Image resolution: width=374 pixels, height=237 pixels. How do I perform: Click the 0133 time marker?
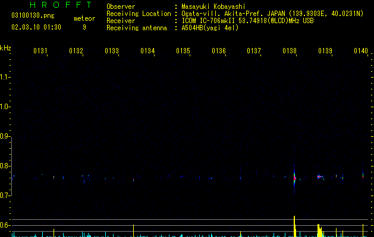(x=112, y=51)
